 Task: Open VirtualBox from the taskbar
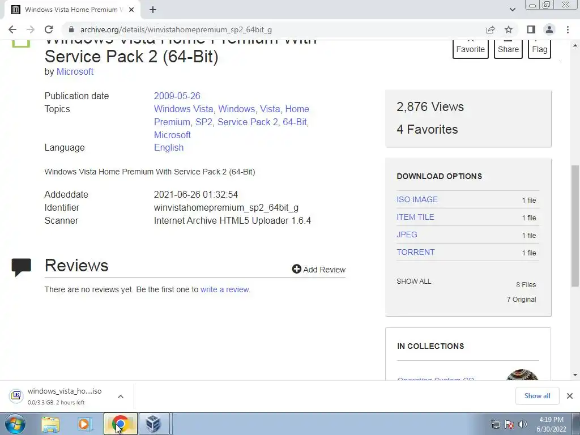(x=153, y=424)
